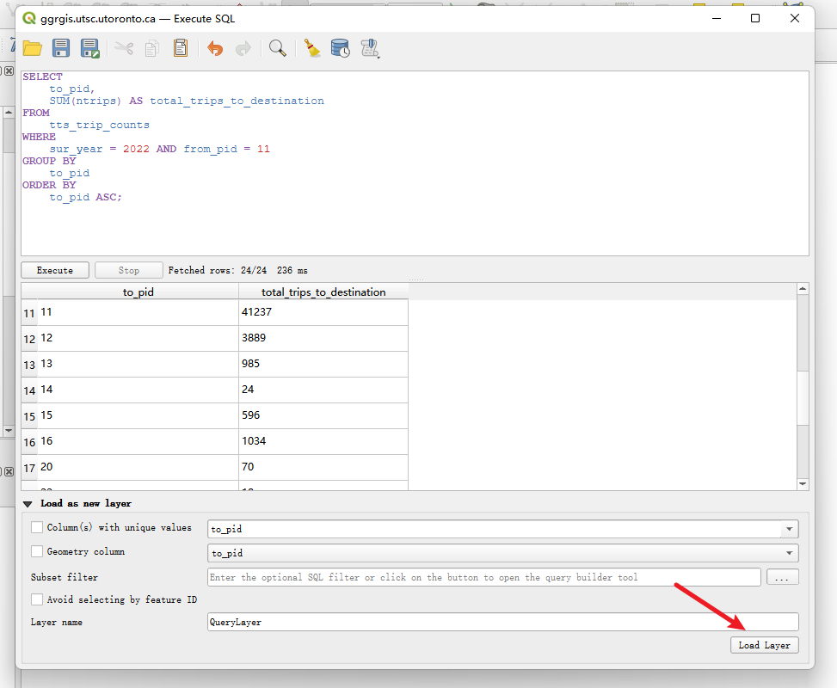Click the Subset filter input field
837x688 pixels.
point(483,577)
